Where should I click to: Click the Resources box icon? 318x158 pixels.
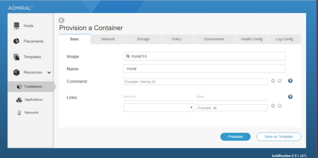point(16,72)
